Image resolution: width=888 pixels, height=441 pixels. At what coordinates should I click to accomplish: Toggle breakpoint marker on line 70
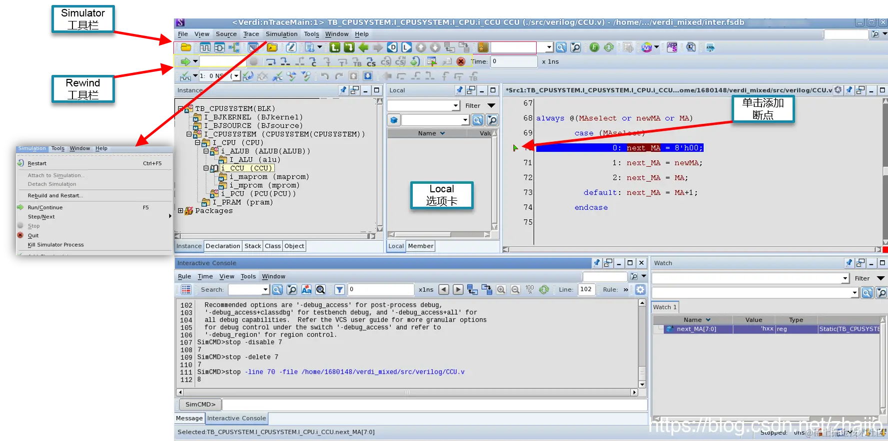click(516, 148)
